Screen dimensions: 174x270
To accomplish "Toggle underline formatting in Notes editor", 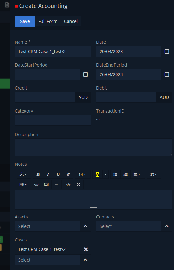I will 58,174.
